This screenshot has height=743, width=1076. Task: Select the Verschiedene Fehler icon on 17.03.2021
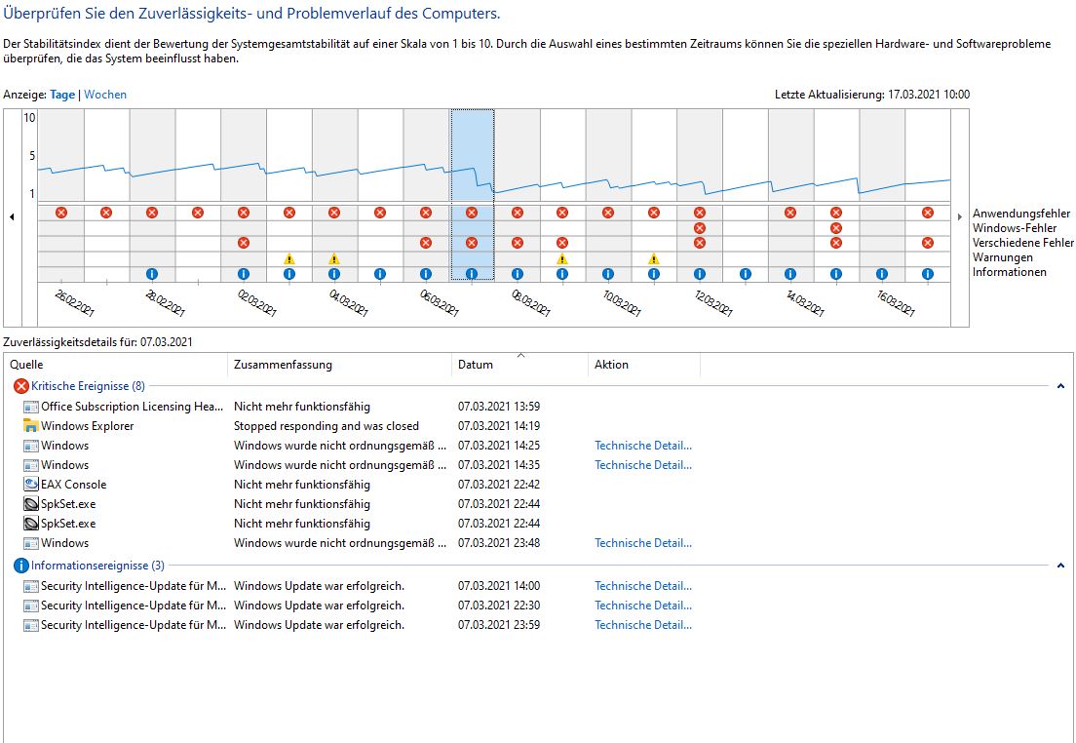[928, 243]
